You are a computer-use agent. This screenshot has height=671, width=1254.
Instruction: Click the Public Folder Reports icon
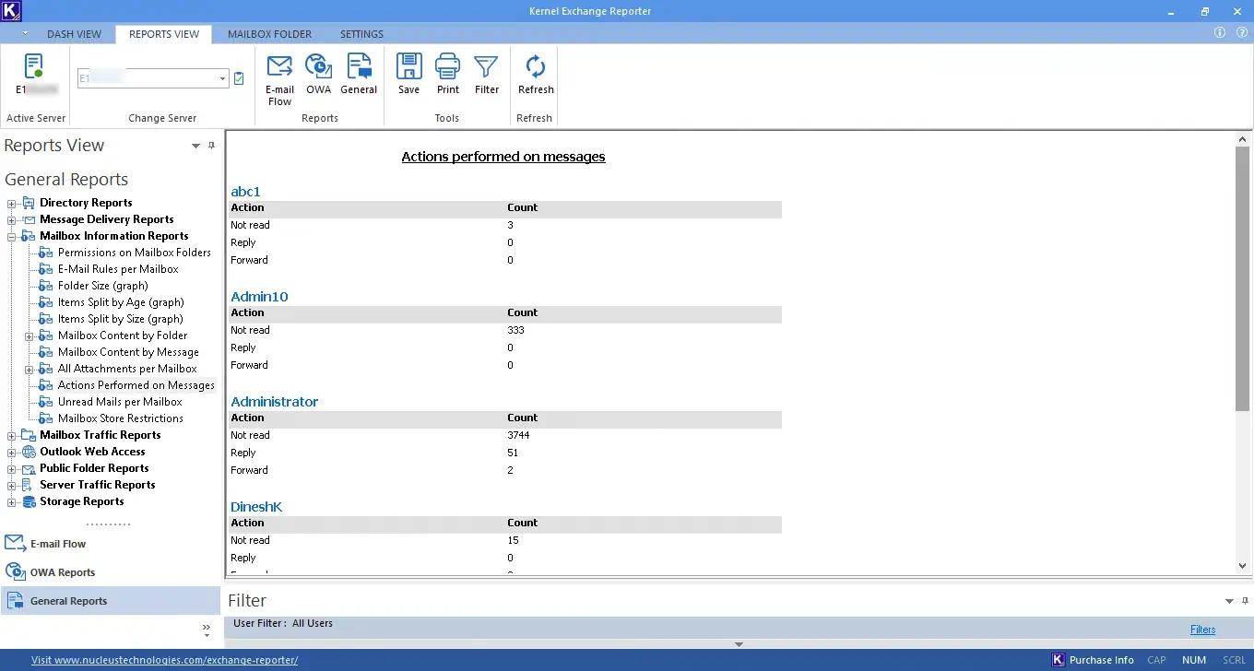[x=30, y=468]
